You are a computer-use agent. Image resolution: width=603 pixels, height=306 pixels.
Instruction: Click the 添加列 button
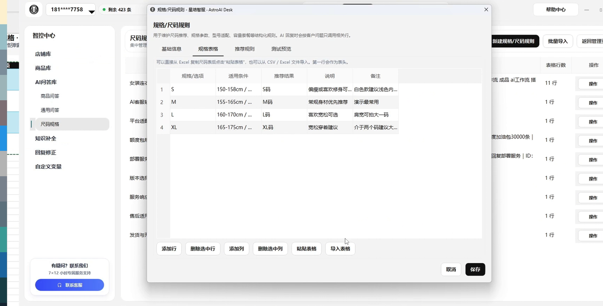click(237, 249)
